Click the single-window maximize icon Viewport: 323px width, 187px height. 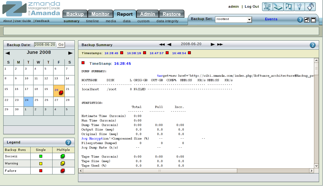(x=313, y=20)
